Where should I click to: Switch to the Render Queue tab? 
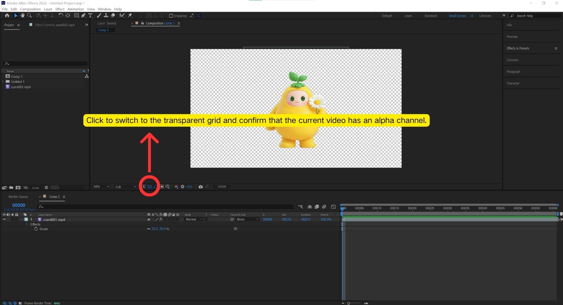[18, 197]
